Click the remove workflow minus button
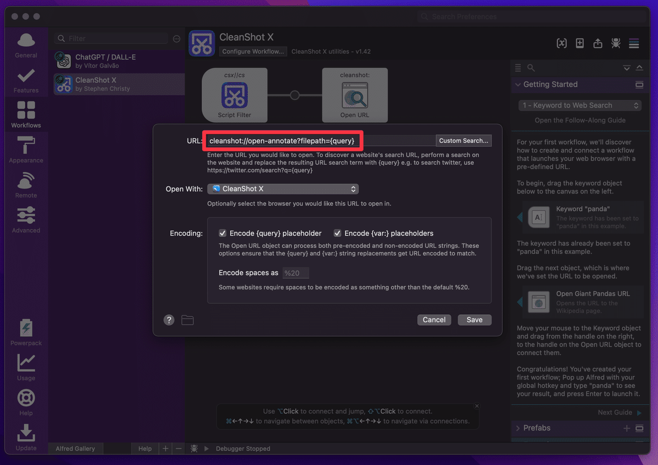Screen dimensions: 658x465 (178, 449)
